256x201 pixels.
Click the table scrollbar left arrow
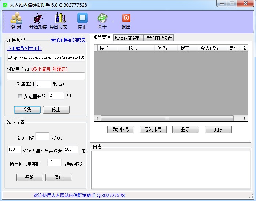[x=97, y=118]
